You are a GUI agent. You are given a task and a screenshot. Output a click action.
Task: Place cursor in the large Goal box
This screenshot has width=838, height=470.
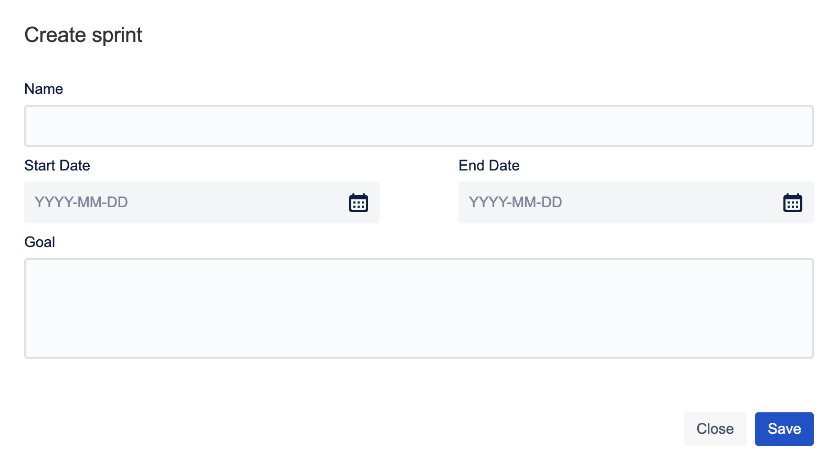click(x=418, y=308)
